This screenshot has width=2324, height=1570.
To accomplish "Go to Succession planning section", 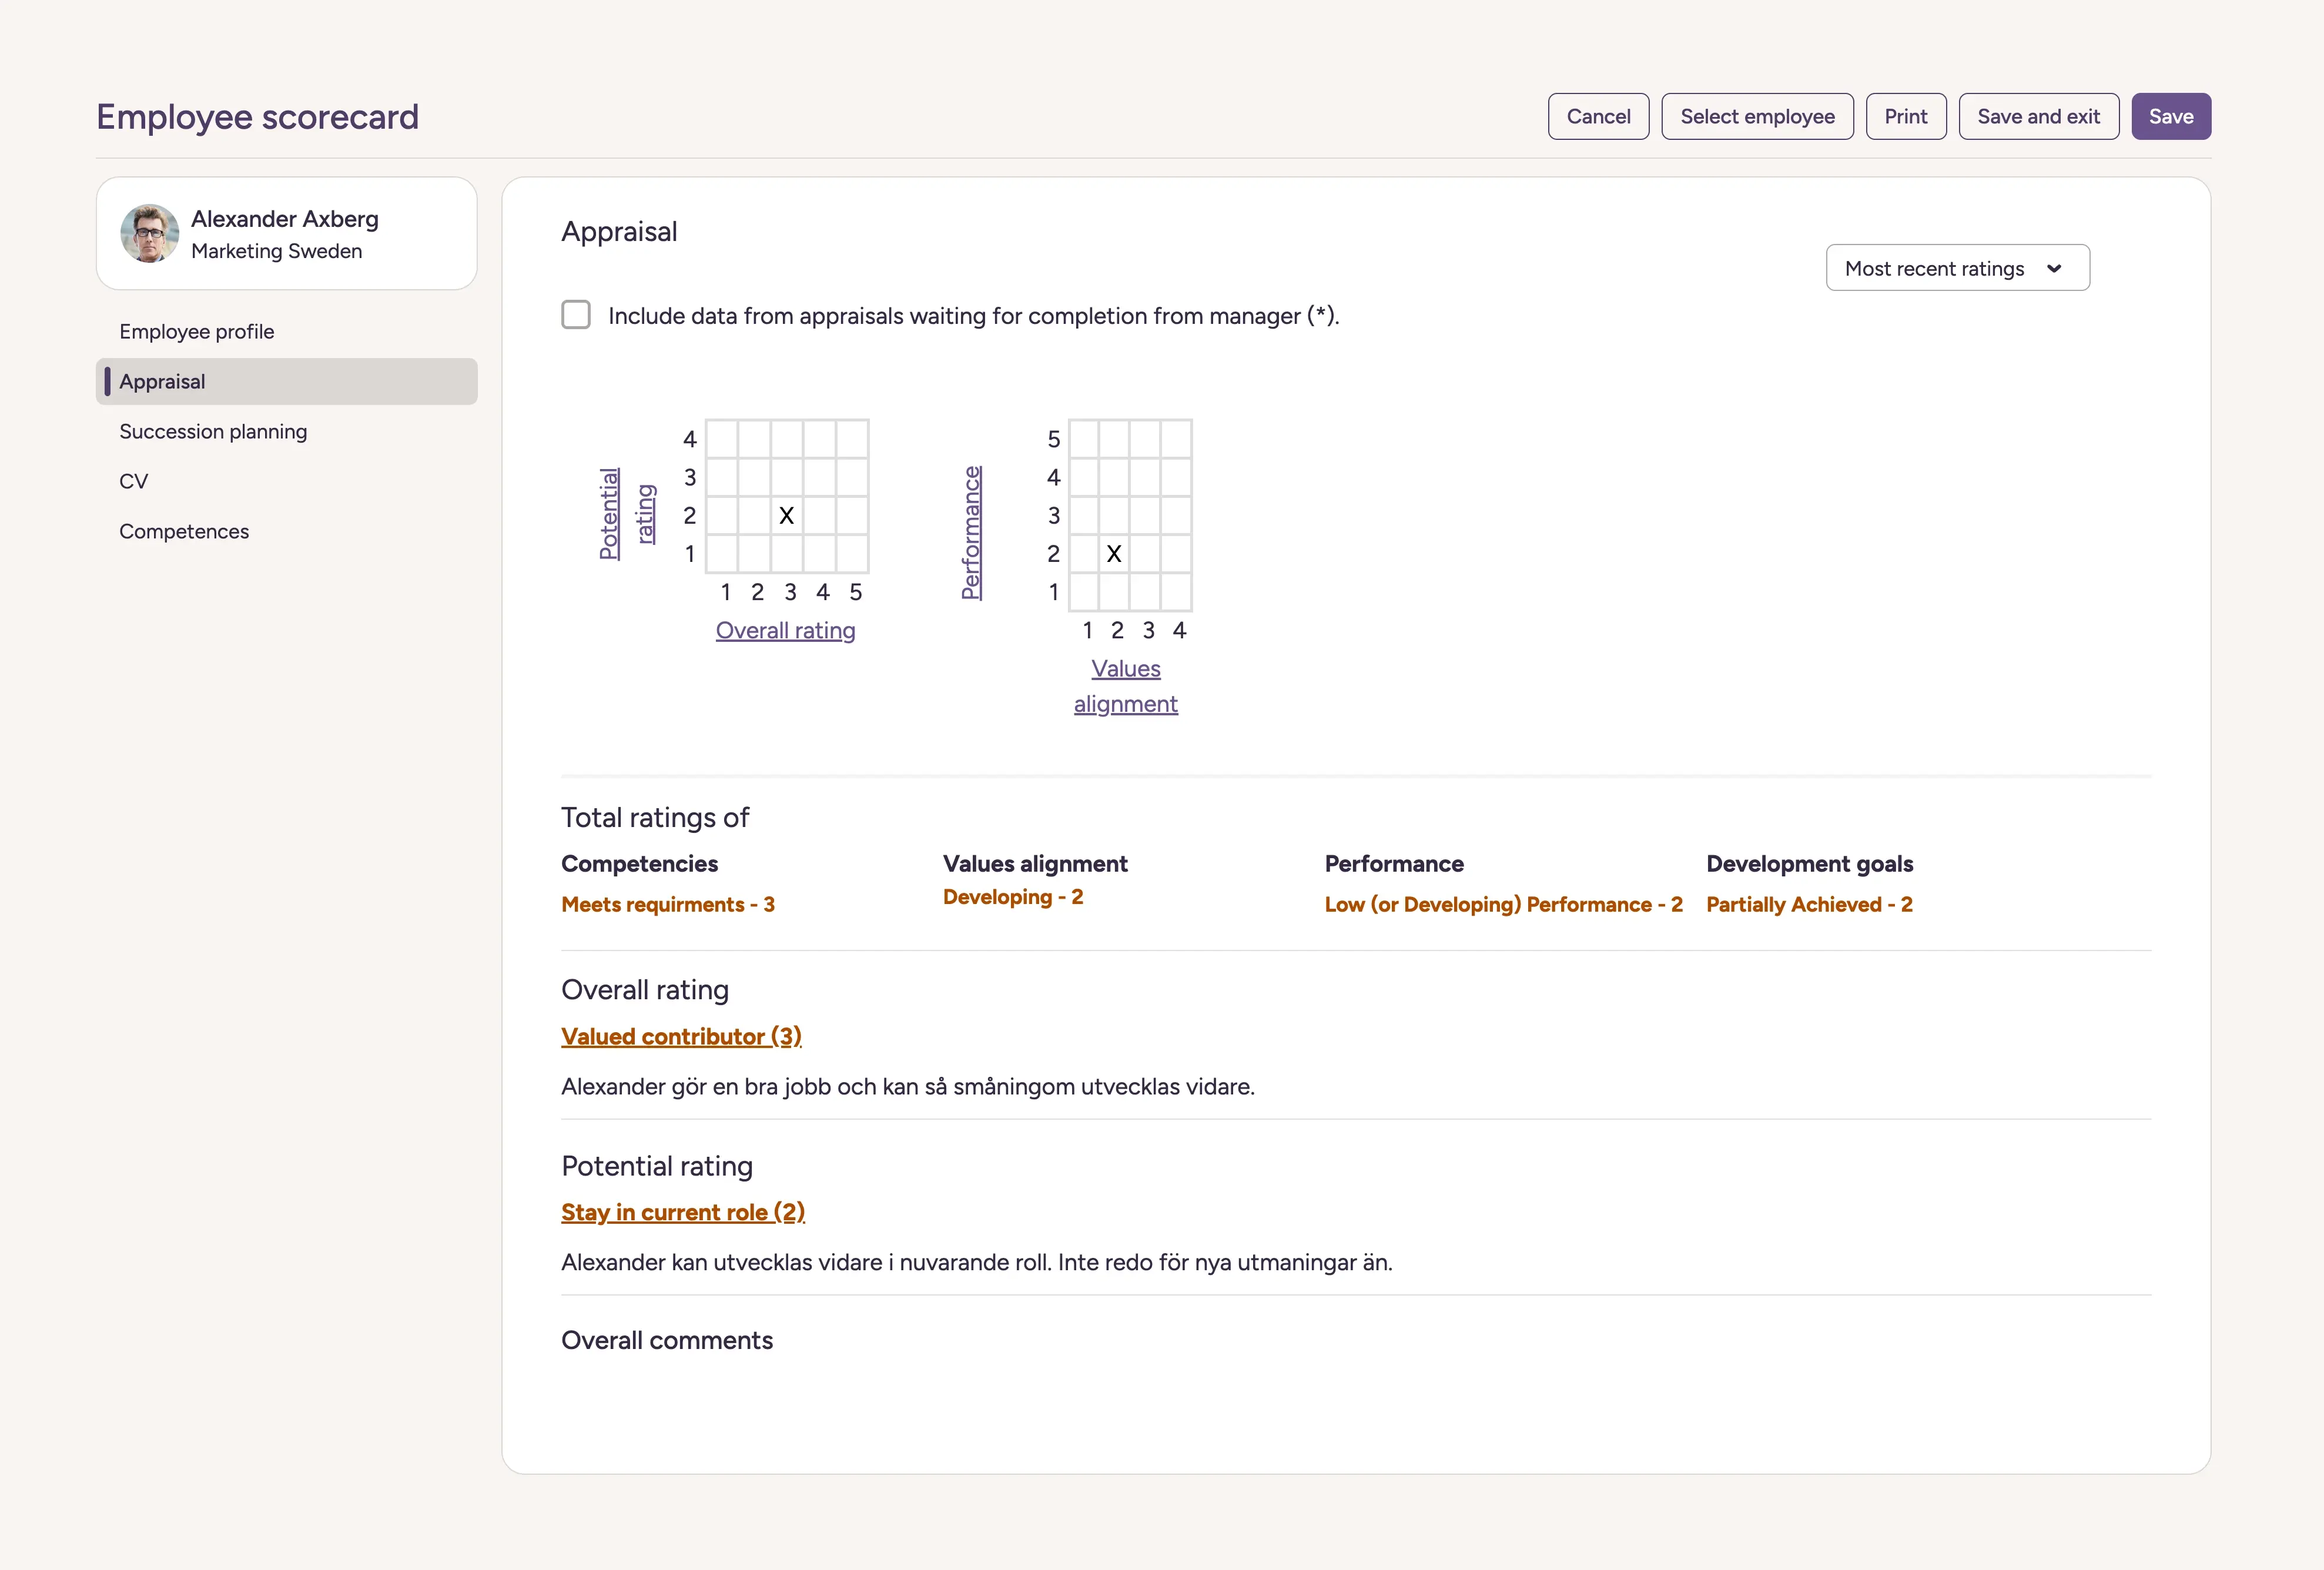I will (213, 431).
